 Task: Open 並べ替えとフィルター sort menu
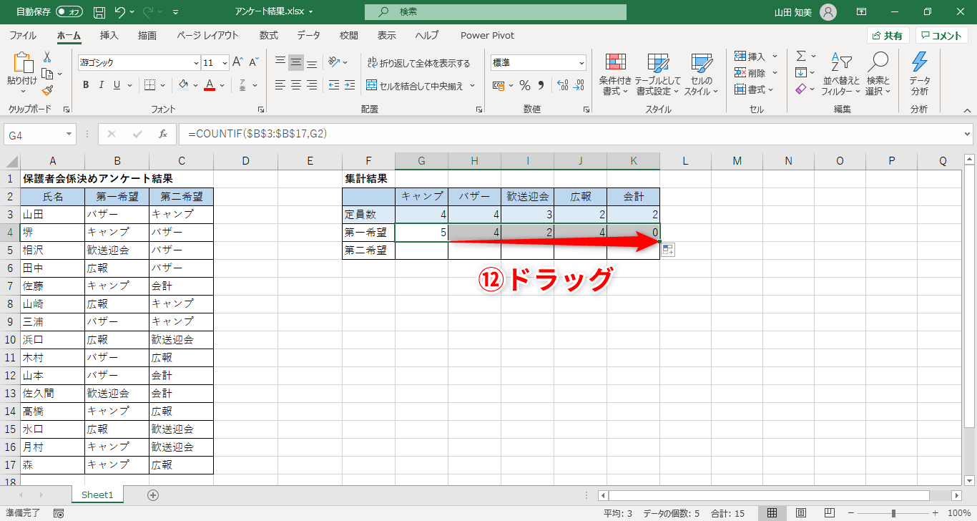point(841,74)
